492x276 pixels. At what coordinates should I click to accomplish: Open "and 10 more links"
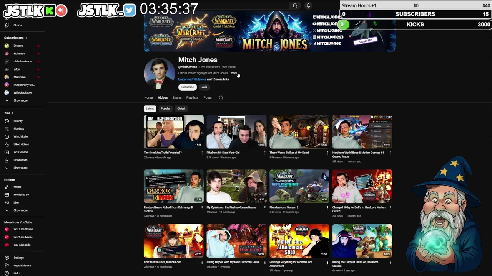(x=218, y=79)
